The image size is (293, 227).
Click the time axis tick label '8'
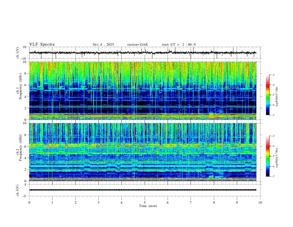pyautogui.click(x=214, y=203)
